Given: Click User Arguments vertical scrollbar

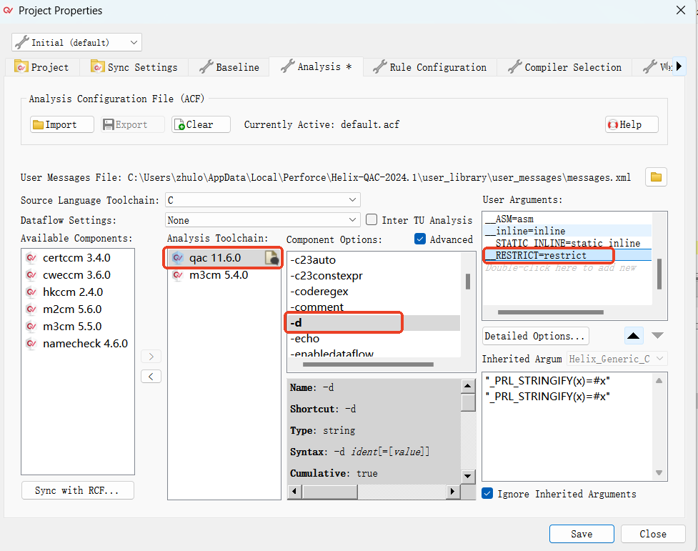Looking at the screenshot, I should (659, 274).
